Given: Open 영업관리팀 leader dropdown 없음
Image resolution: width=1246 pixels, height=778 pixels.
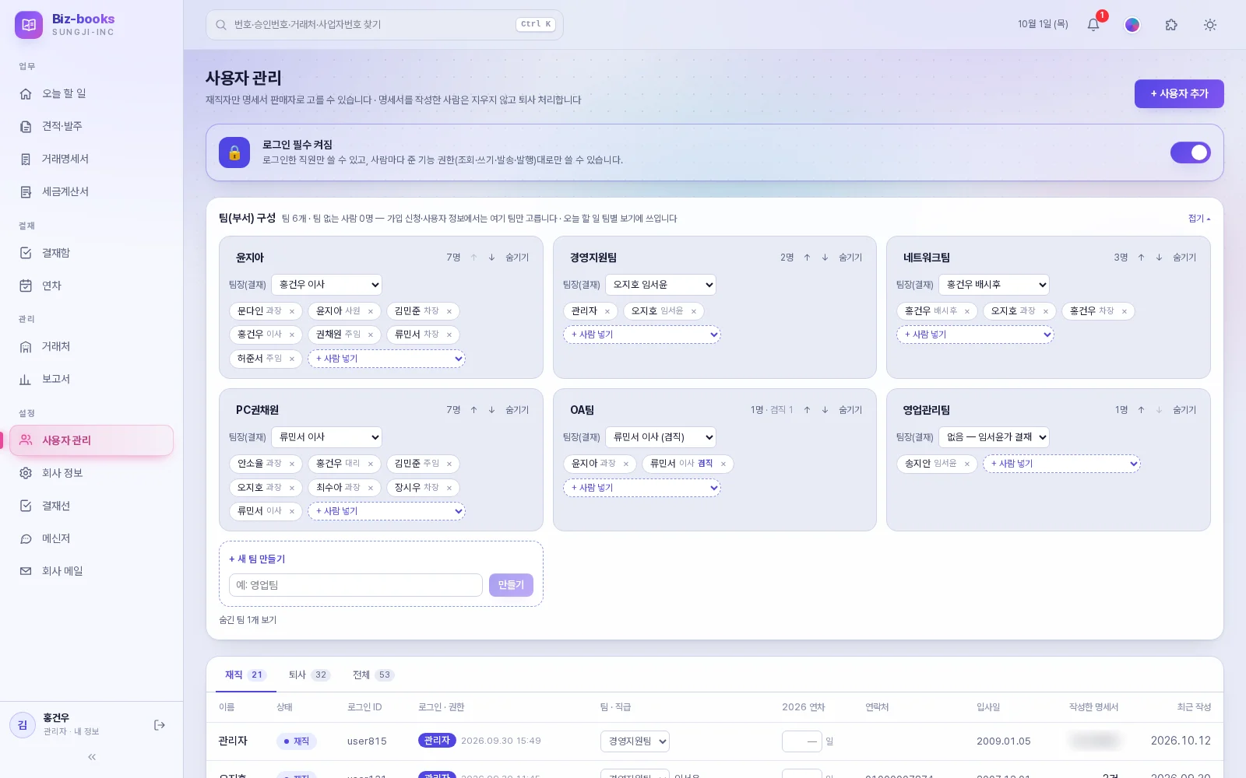Looking at the screenshot, I should (x=994, y=437).
